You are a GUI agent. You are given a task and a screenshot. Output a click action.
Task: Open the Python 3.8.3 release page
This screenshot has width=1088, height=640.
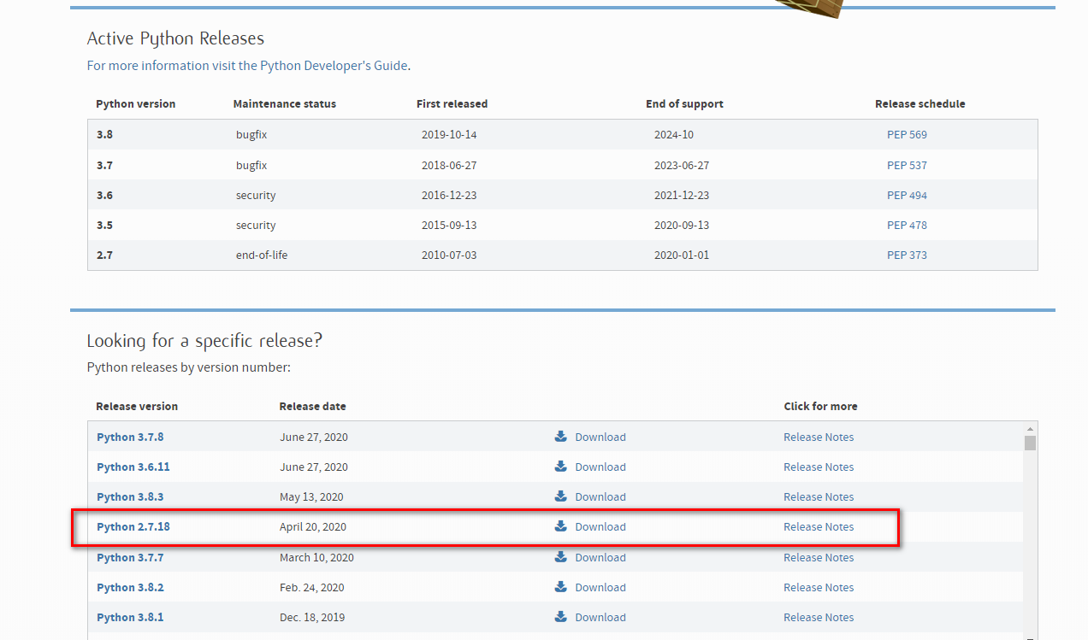click(x=130, y=496)
